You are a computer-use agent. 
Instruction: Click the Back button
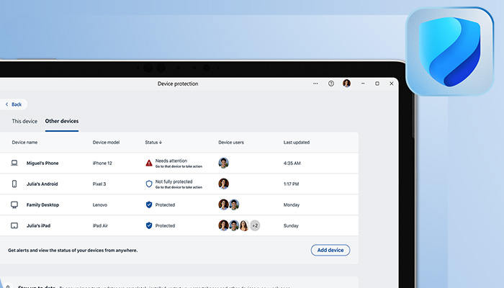click(14, 104)
